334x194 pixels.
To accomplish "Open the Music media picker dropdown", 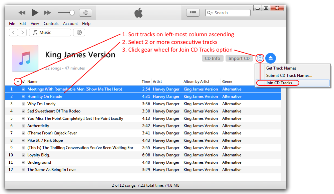I will (50, 33).
